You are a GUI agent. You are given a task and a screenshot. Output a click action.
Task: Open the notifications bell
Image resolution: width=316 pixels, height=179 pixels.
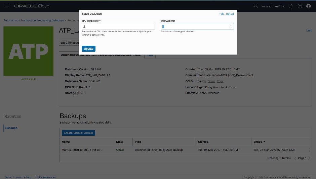click(x=291, y=6)
